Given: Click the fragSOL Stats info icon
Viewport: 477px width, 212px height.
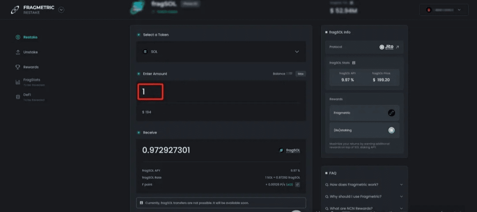Looking at the screenshot, I should click(354, 63).
